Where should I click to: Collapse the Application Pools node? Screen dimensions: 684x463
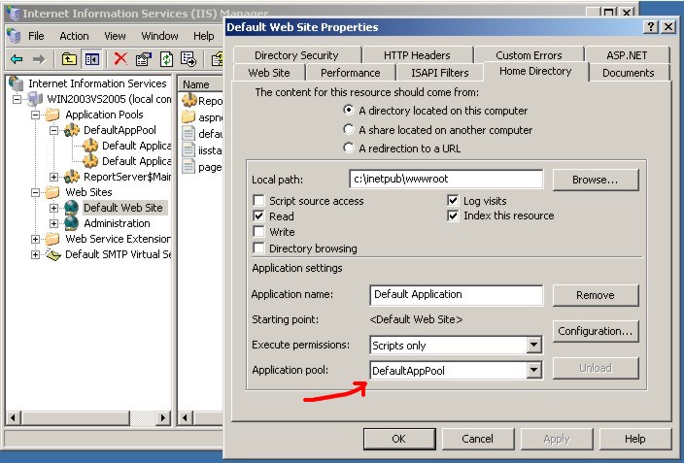pyautogui.click(x=35, y=116)
